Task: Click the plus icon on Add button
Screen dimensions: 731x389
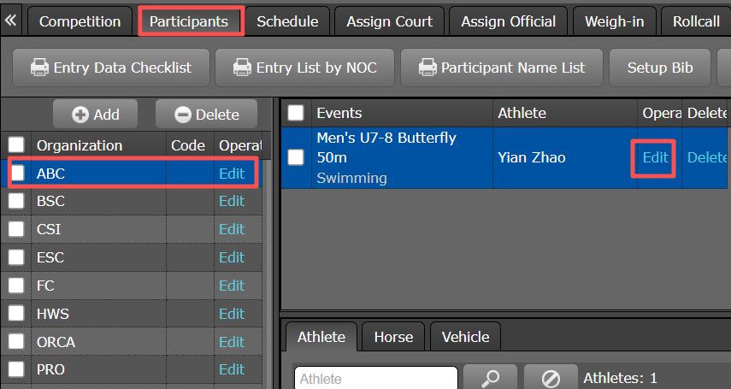Action: pyautogui.click(x=80, y=115)
